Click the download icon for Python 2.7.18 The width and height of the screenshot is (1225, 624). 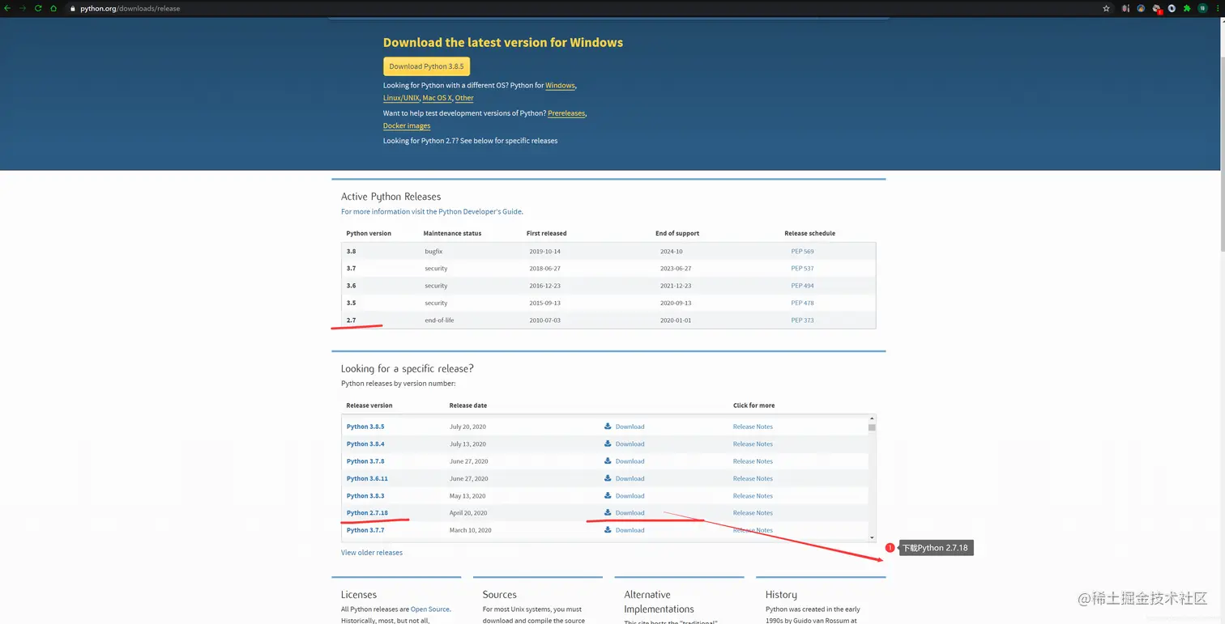608,512
